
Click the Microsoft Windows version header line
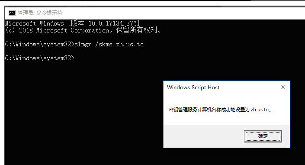72,23
